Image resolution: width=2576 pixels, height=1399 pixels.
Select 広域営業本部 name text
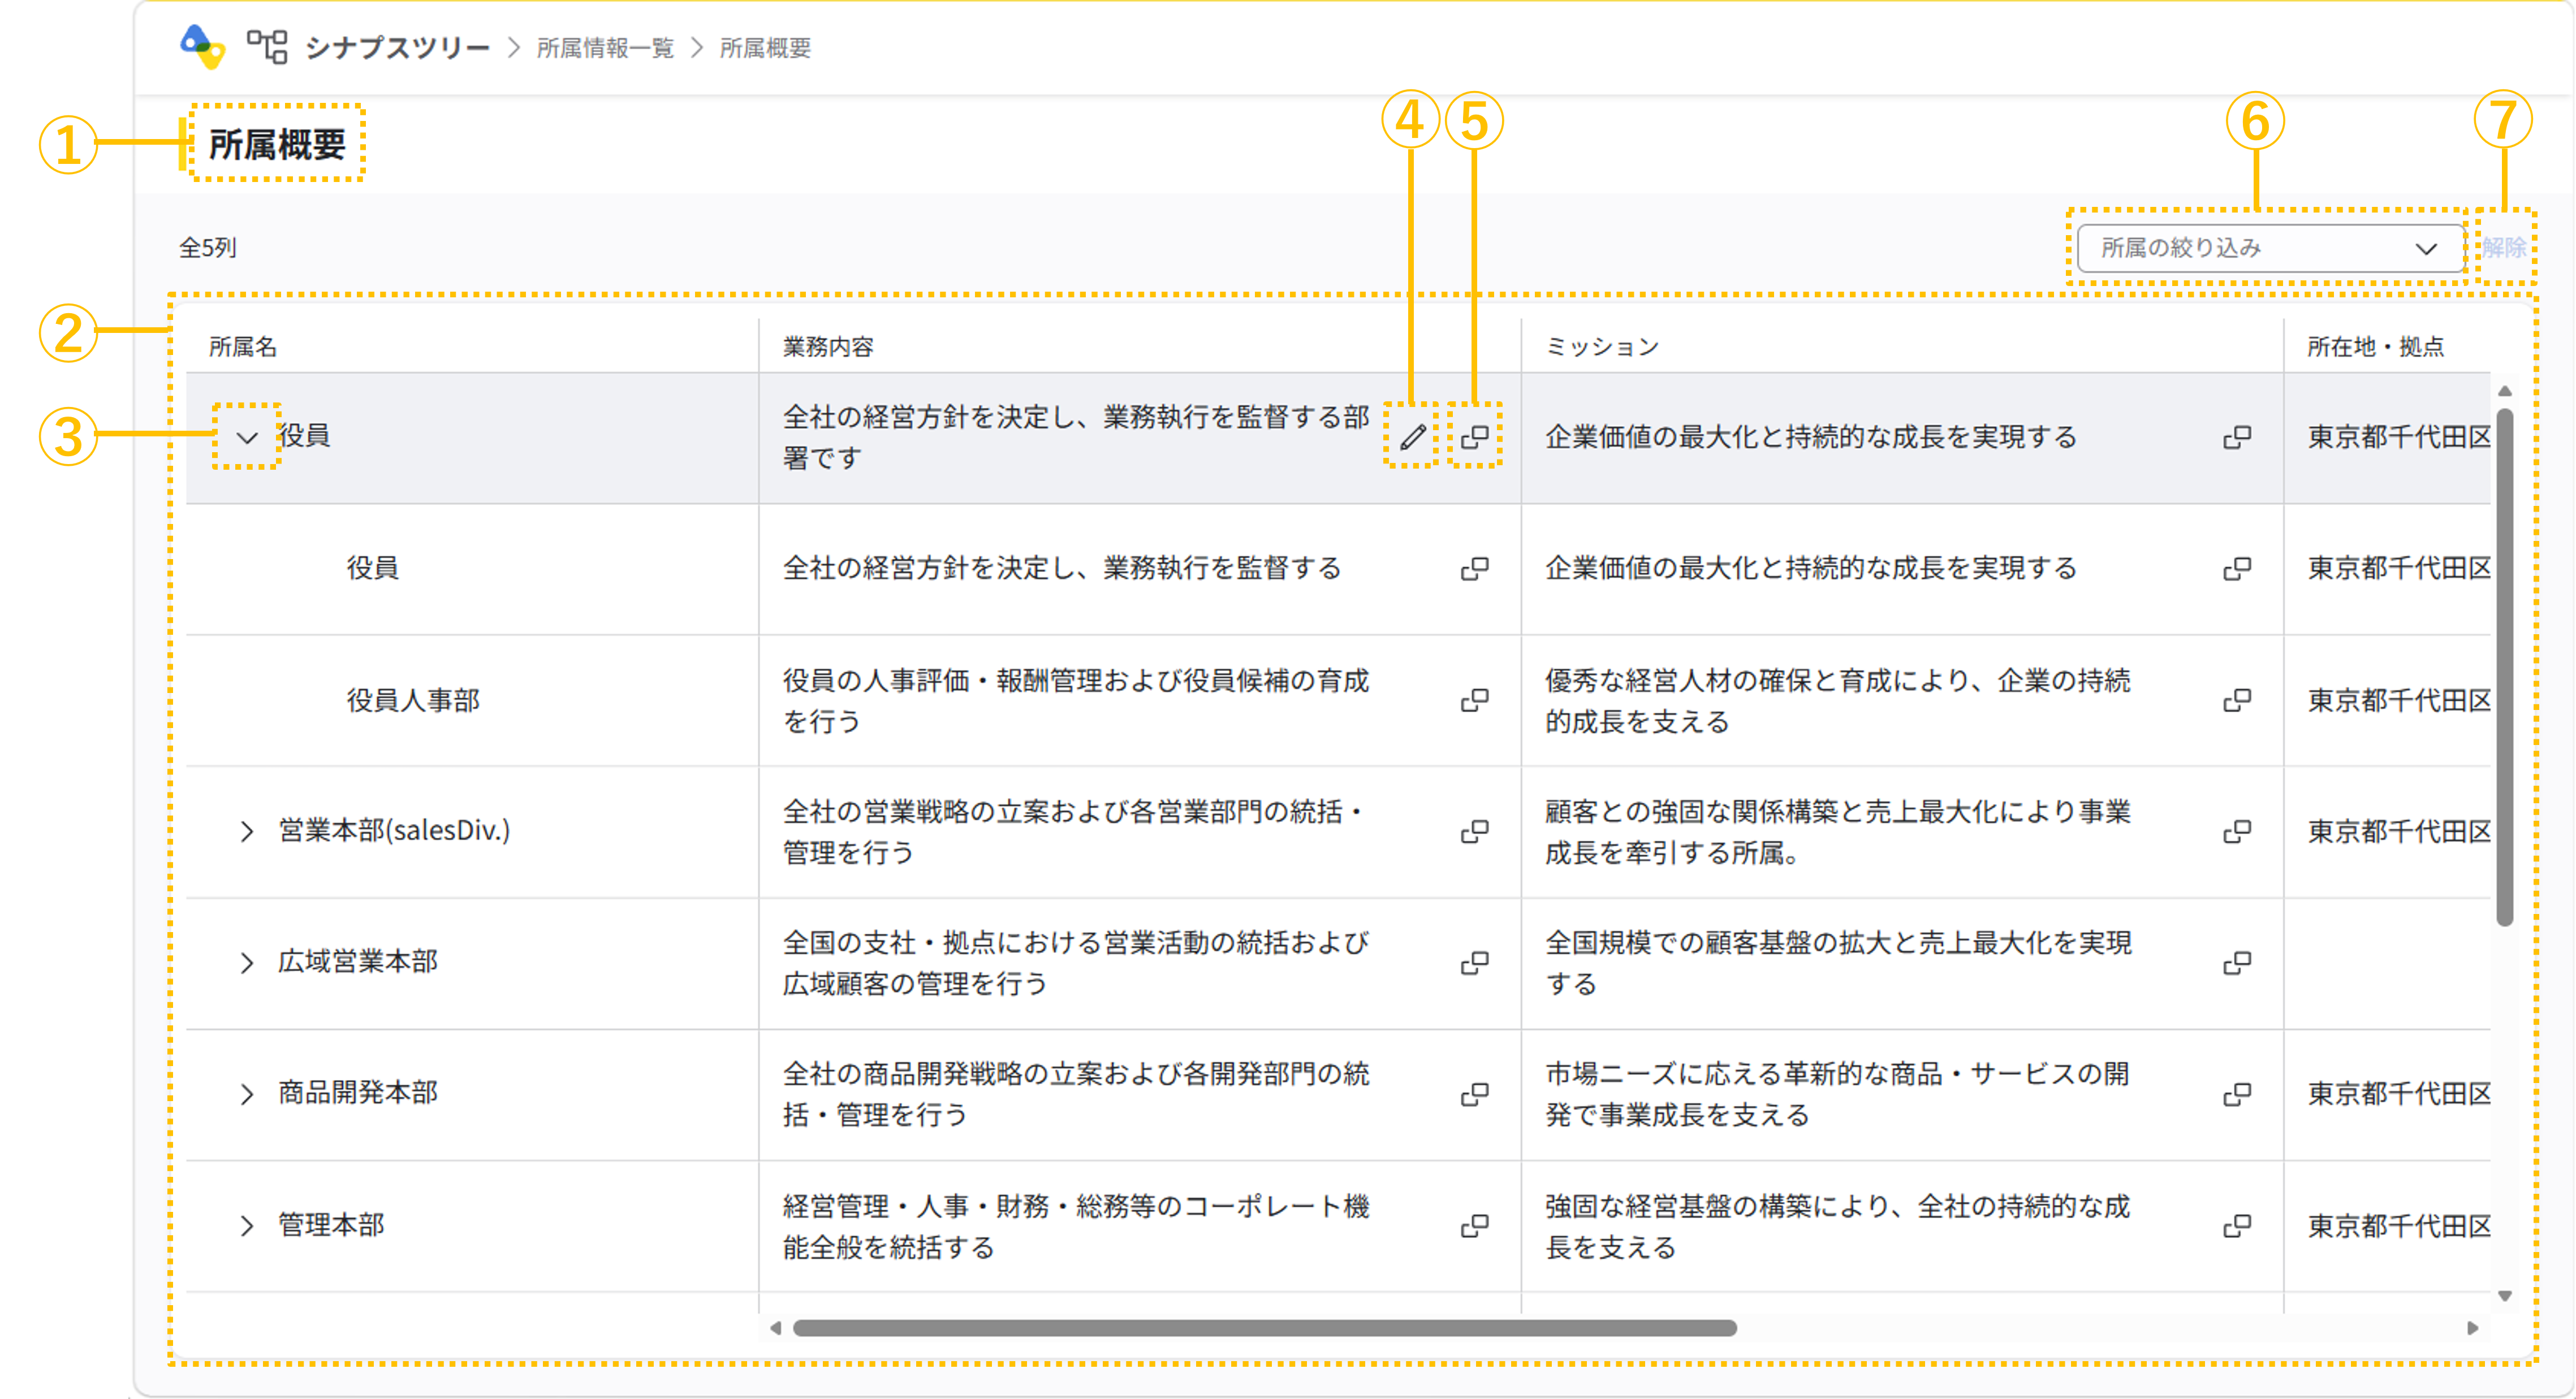(x=358, y=962)
